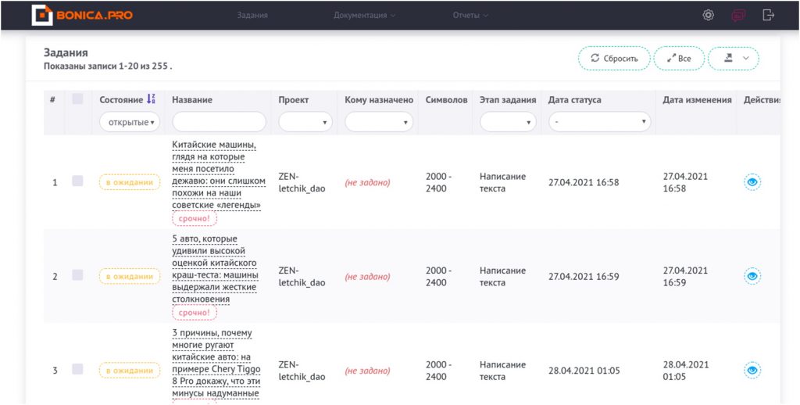View task 2 using the eye icon
Viewport: 800px width, 405px height.
click(752, 276)
